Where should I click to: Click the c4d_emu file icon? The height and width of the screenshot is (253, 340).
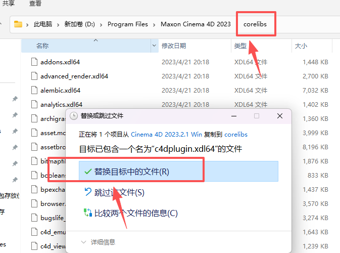tap(34, 232)
